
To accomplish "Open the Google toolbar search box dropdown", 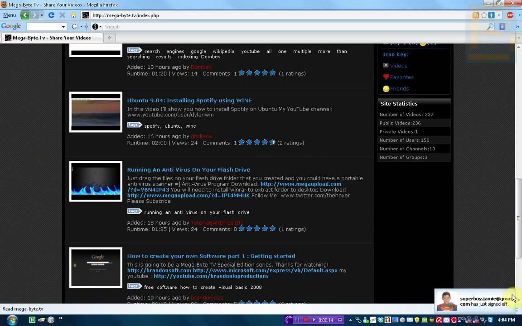I will [63, 27].
